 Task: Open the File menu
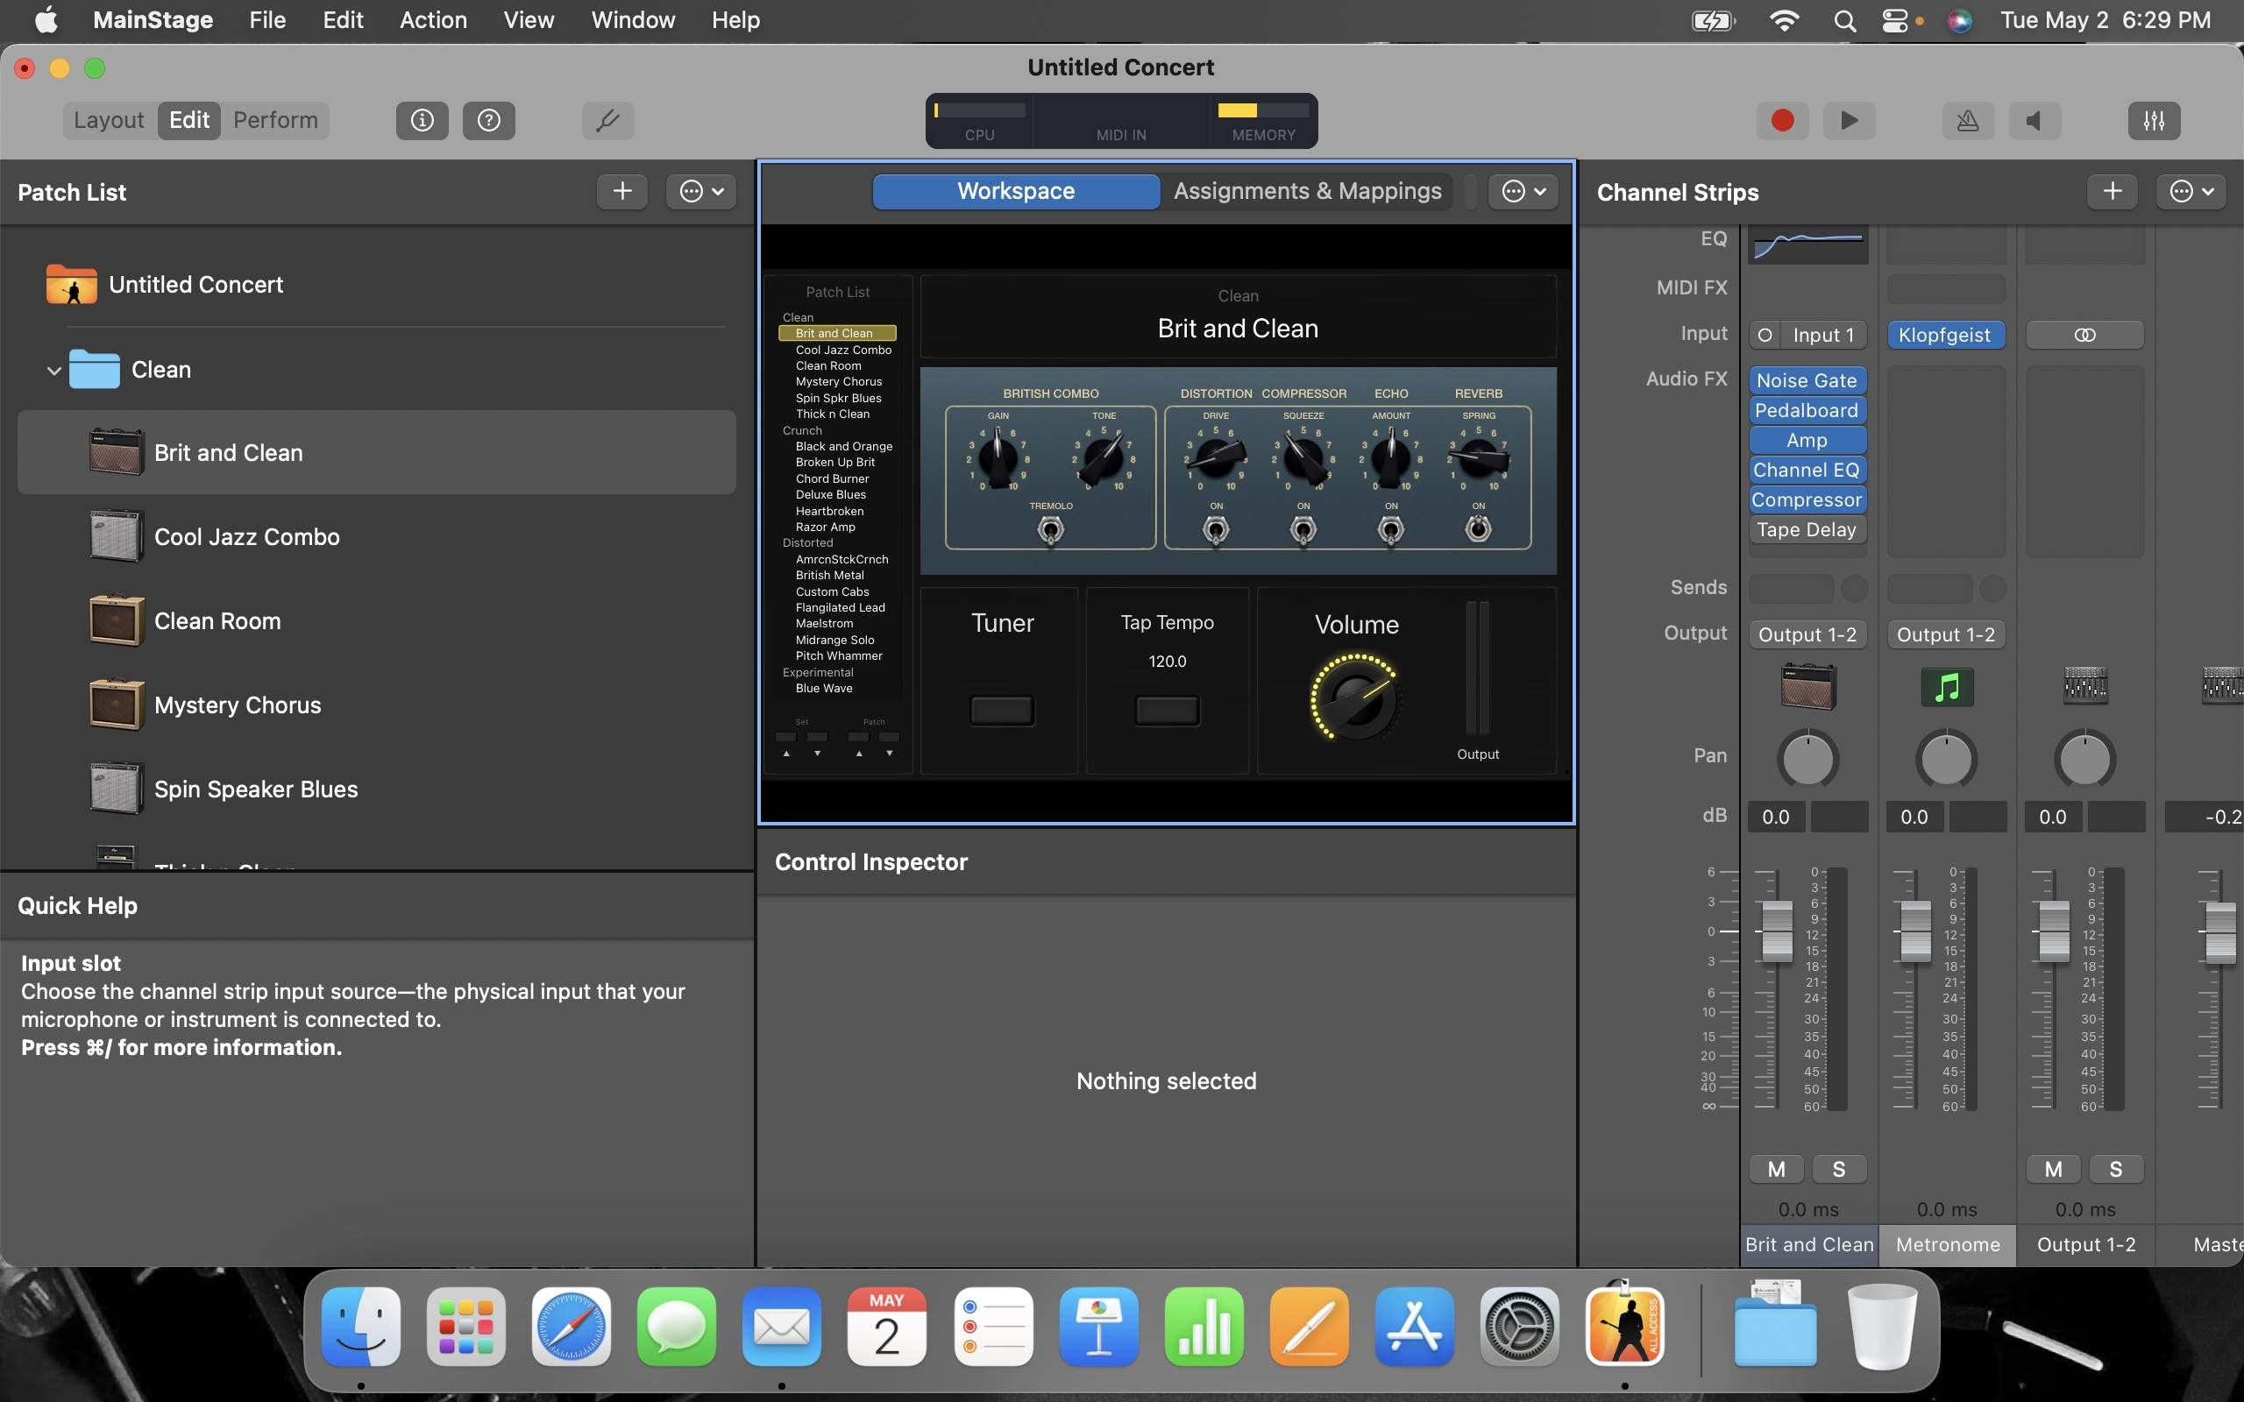tap(267, 20)
